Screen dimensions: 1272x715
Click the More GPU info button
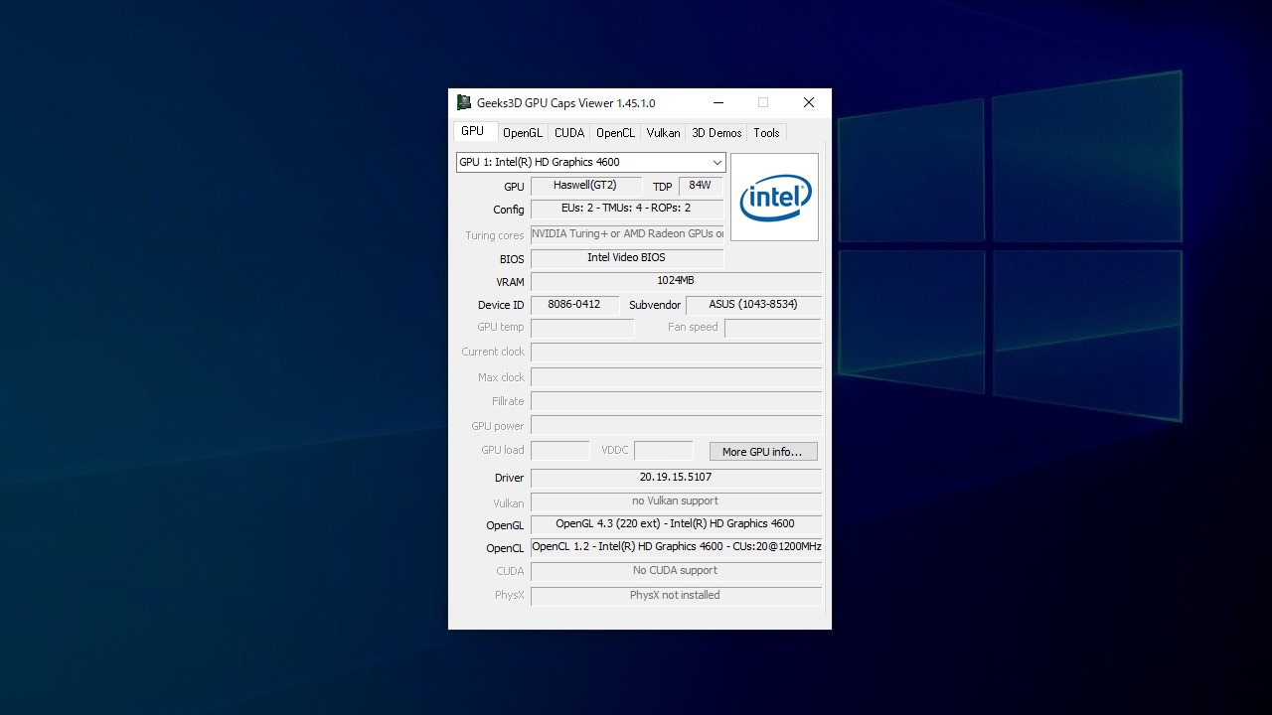click(763, 452)
